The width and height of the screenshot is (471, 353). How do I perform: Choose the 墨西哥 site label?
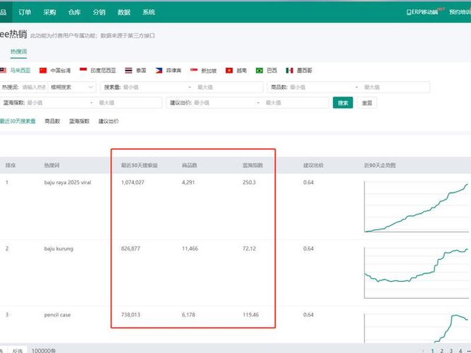[x=304, y=70]
